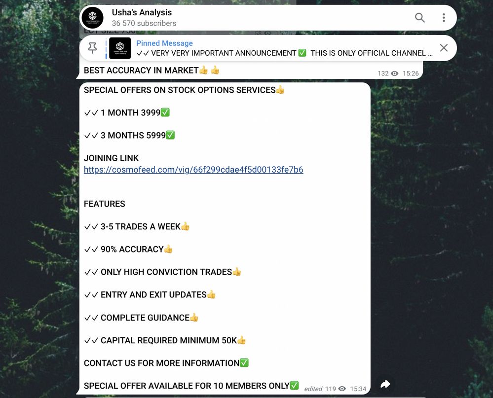Click the 36 570 subscribers count

click(144, 23)
